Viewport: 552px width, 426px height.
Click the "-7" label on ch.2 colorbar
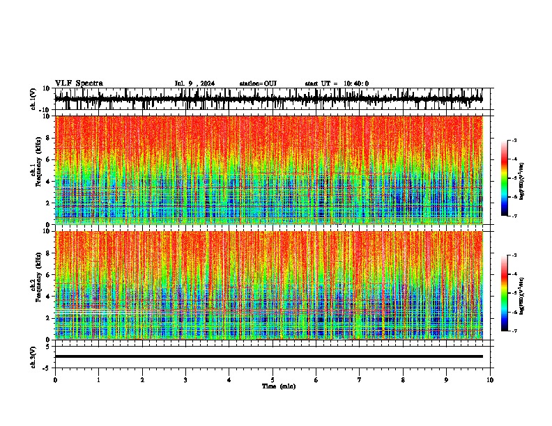514,331
